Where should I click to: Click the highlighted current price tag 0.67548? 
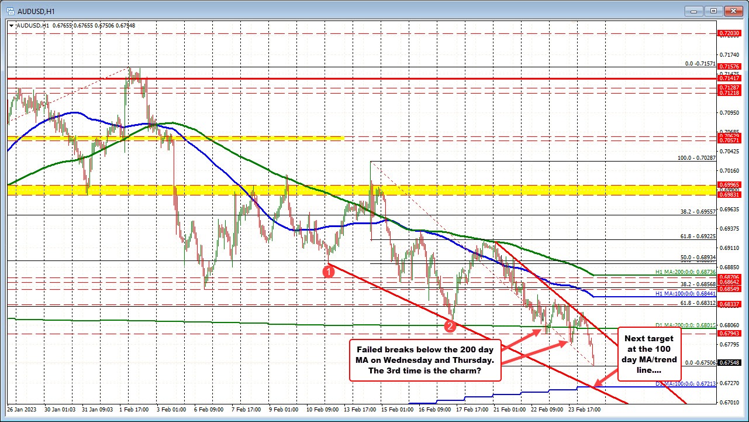point(729,362)
